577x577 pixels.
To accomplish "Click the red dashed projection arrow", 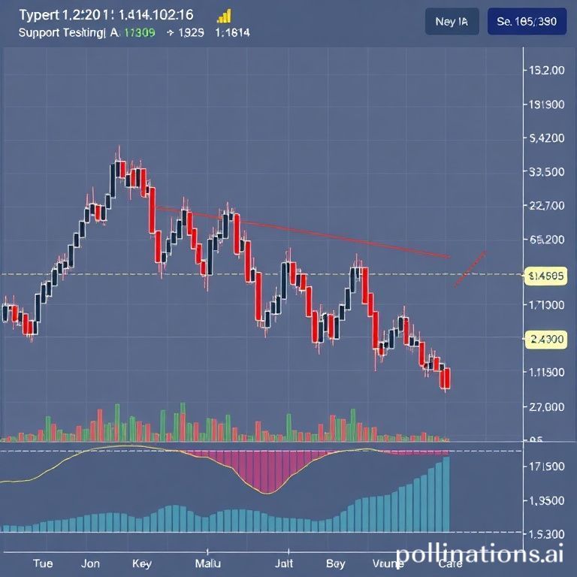I will [470, 269].
